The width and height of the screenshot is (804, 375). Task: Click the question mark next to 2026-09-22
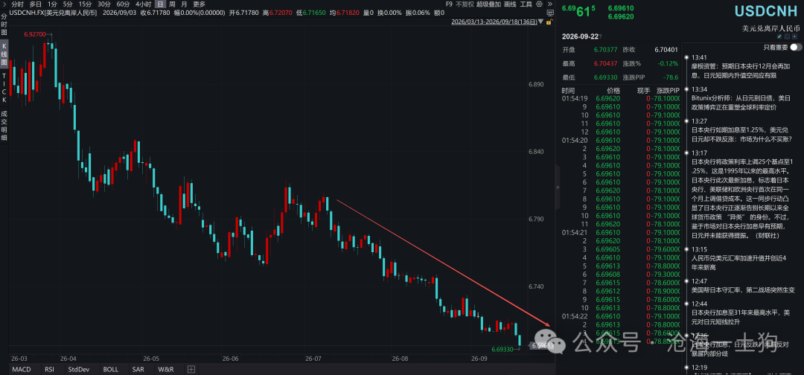pos(601,37)
